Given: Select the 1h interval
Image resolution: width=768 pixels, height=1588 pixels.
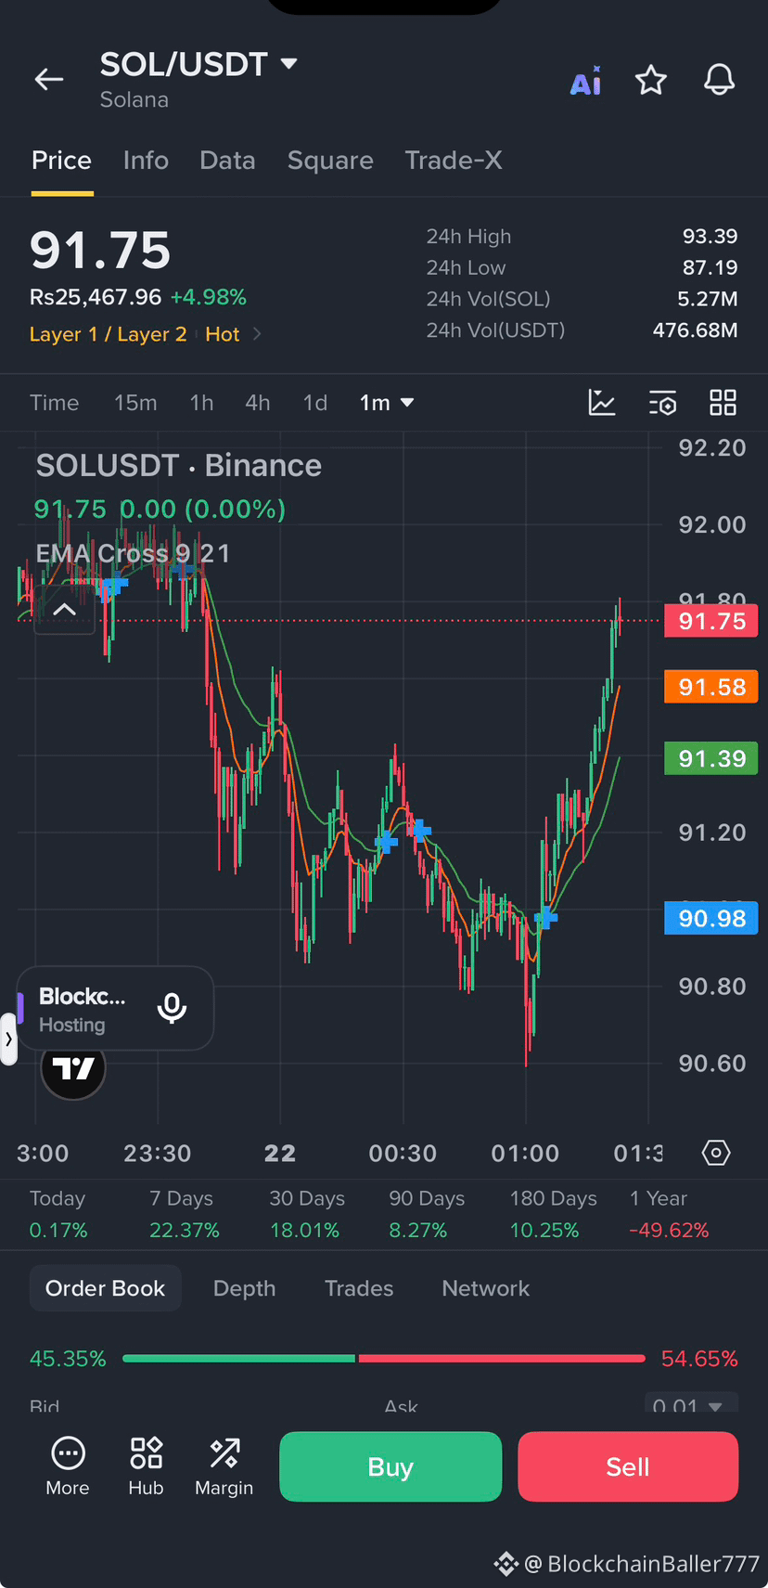Looking at the screenshot, I should 201,403.
